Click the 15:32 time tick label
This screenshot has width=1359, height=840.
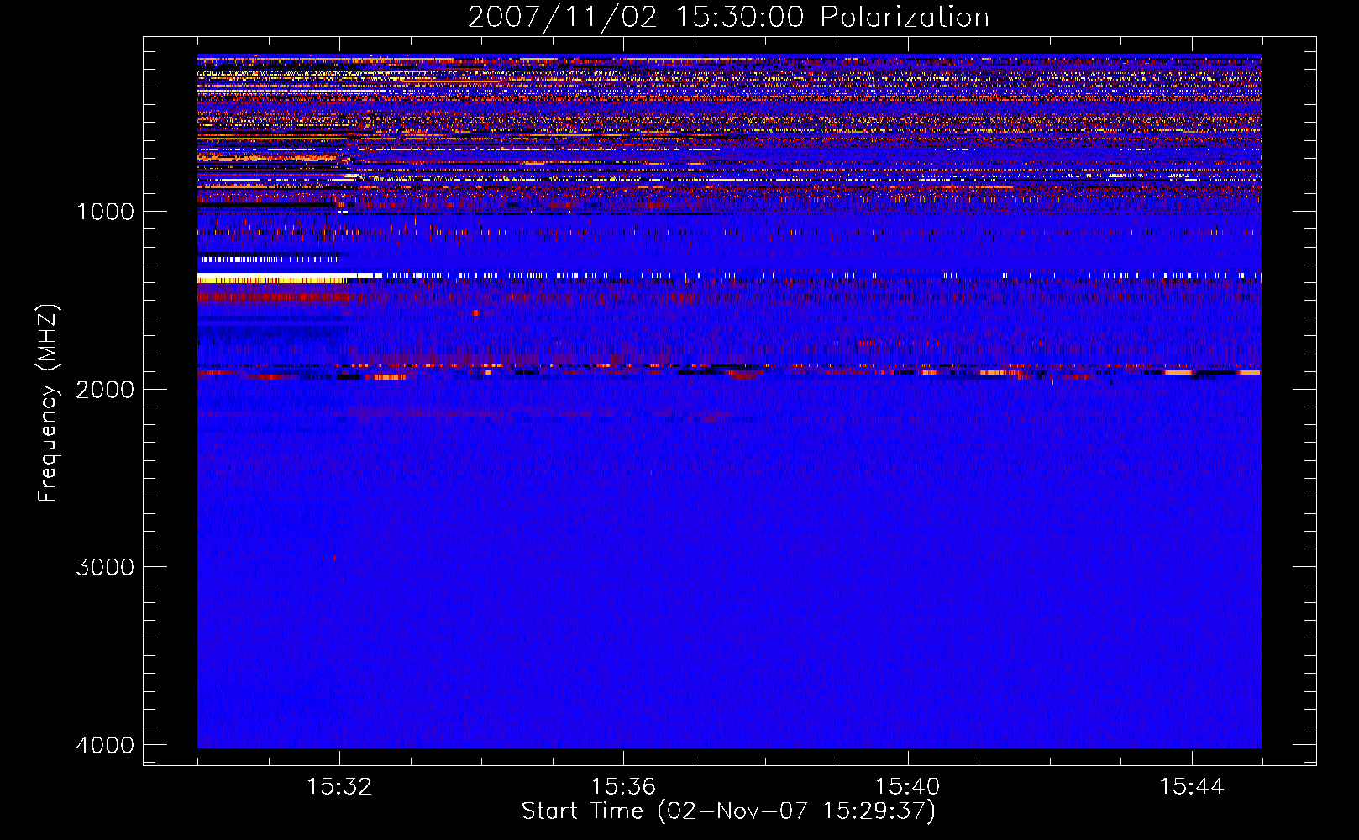click(x=339, y=787)
